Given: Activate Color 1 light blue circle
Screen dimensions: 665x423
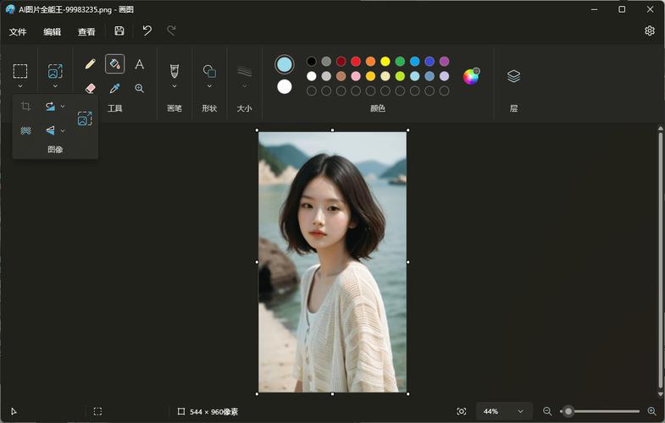Looking at the screenshot, I should pyautogui.click(x=284, y=65).
